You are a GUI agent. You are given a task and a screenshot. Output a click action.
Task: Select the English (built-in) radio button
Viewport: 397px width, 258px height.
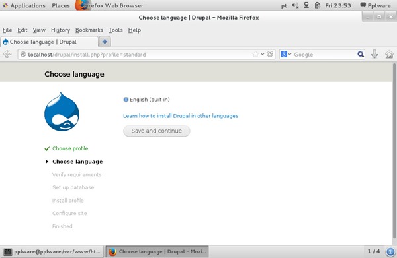click(x=126, y=100)
